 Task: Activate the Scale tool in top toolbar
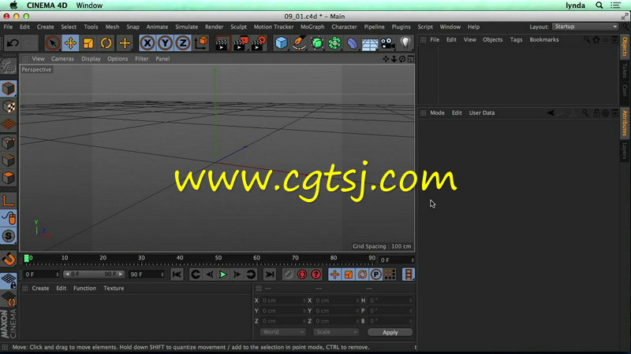coord(88,43)
